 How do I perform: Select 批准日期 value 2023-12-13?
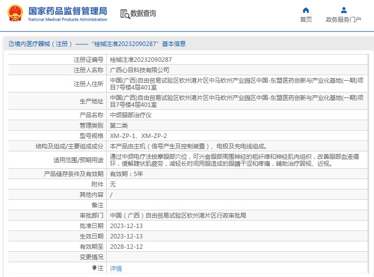126,226
